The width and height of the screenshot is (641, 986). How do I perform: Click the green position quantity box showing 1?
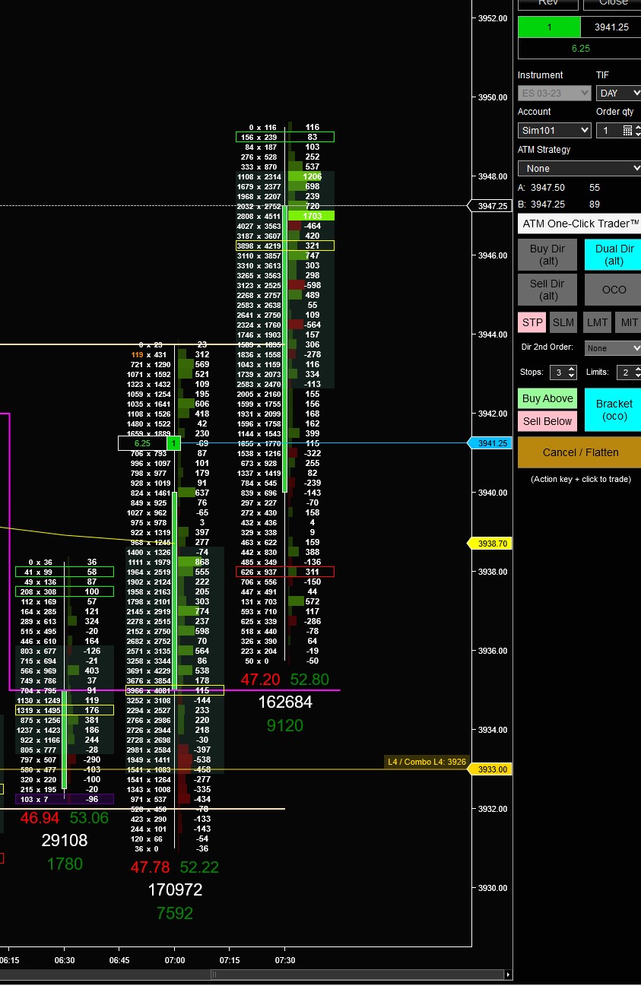point(549,27)
